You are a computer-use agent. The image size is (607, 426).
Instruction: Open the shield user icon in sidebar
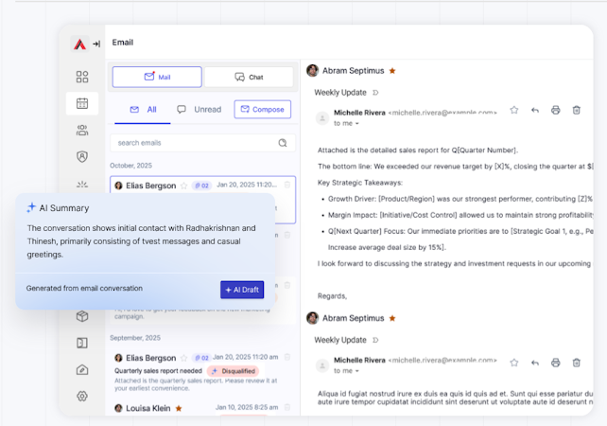(82, 156)
